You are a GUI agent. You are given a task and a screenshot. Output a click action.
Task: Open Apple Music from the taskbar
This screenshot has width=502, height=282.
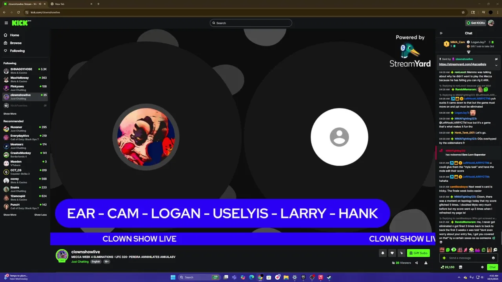coord(320,277)
